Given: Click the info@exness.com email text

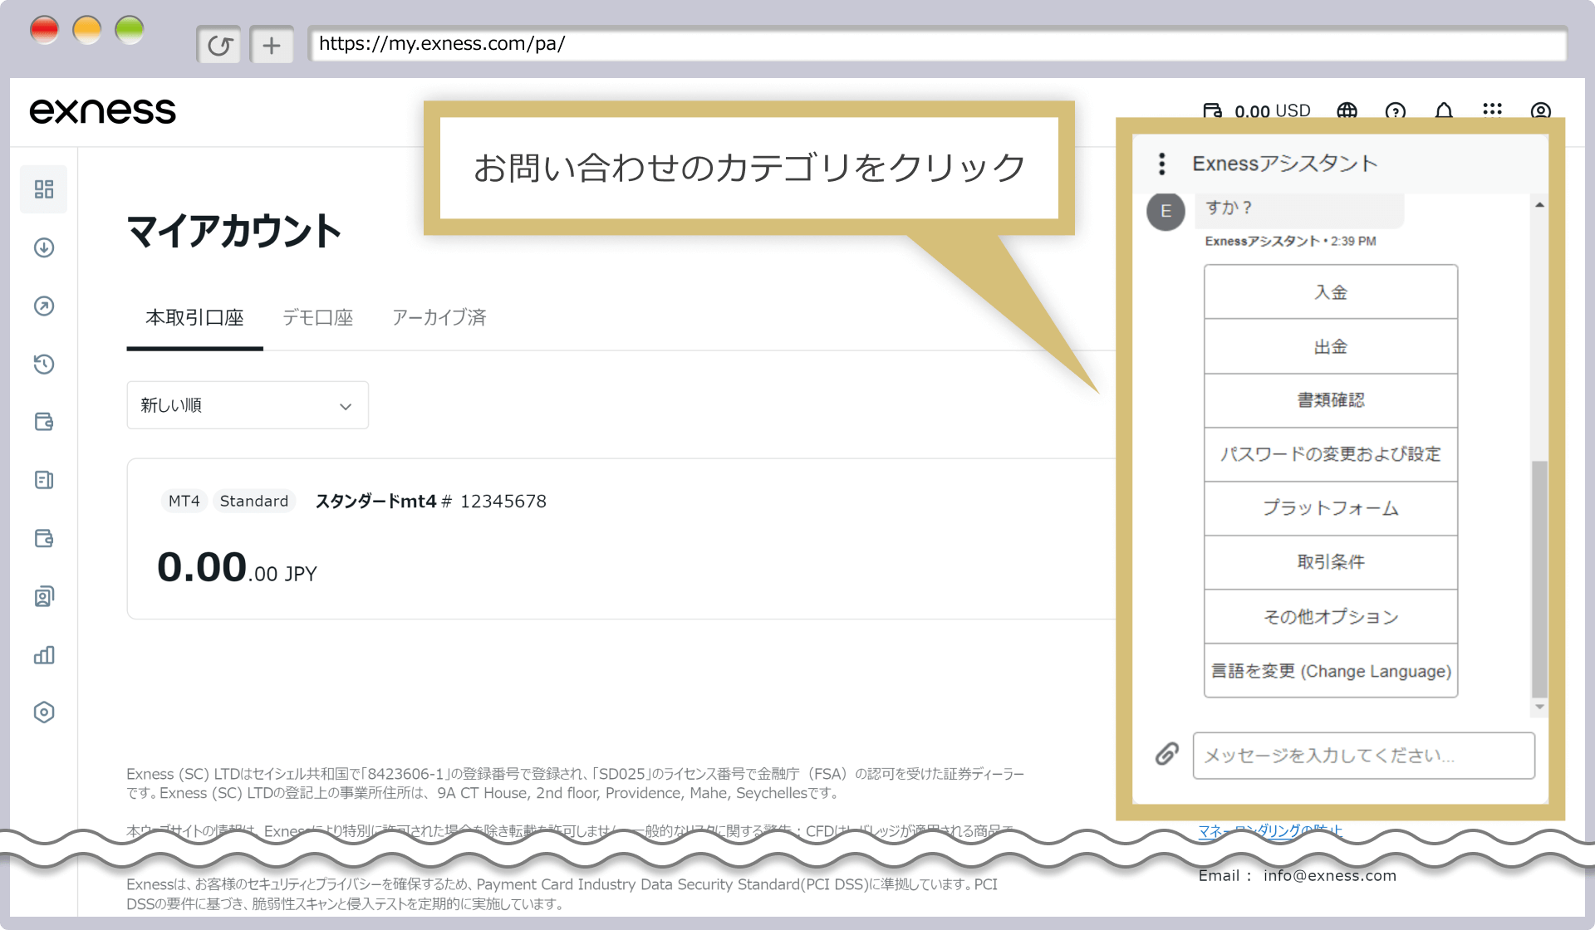Looking at the screenshot, I should 1330,875.
